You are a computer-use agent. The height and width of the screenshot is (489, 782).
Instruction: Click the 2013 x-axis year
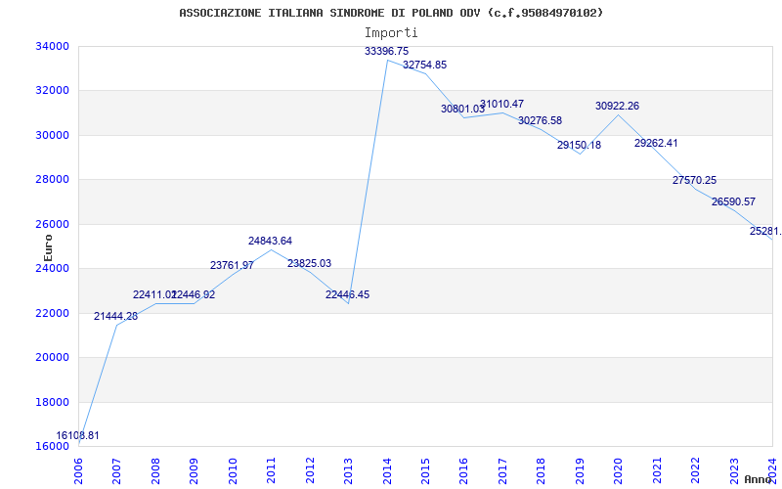click(x=348, y=471)
